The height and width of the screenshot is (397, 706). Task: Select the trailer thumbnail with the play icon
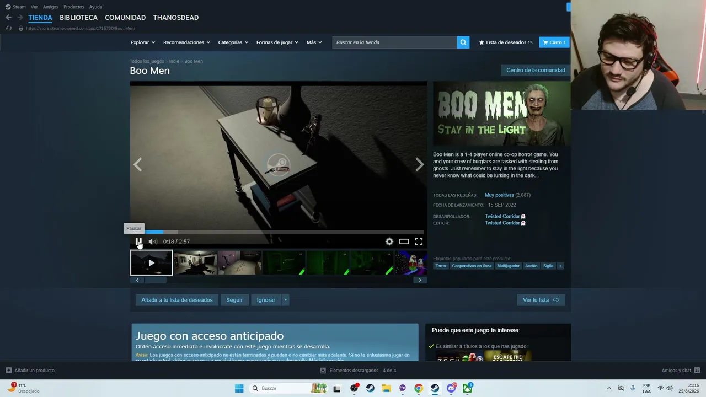[x=151, y=263]
